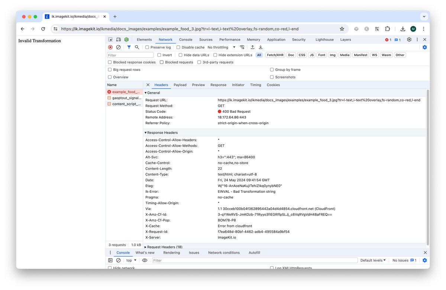The height and width of the screenshot is (290, 446).
Task: Open the Chrome three-dot menu
Action: point(424,29)
